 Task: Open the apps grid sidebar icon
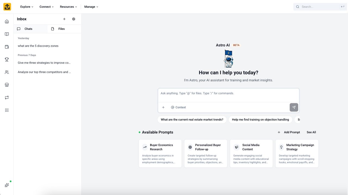[7, 110]
